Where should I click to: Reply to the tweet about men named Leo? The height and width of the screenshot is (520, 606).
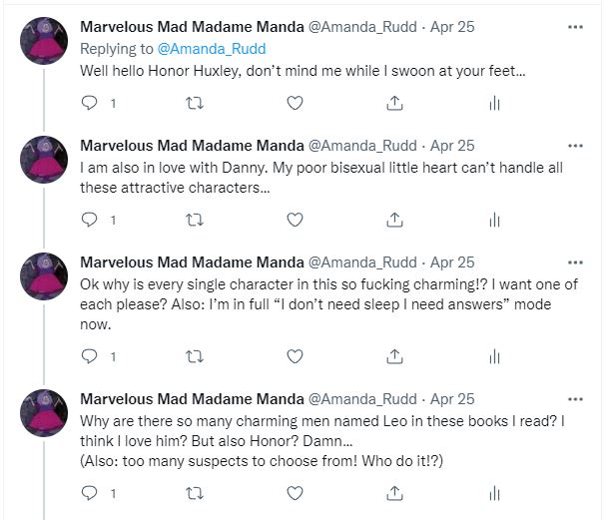pyautogui.click(x=89, y=492)
